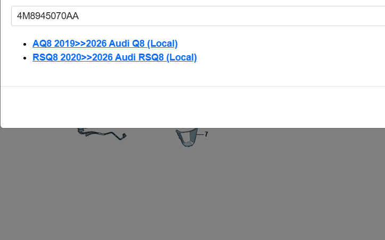Click the wiring harness part drawing
Screen dimensions: 385x240
(102, 134)
